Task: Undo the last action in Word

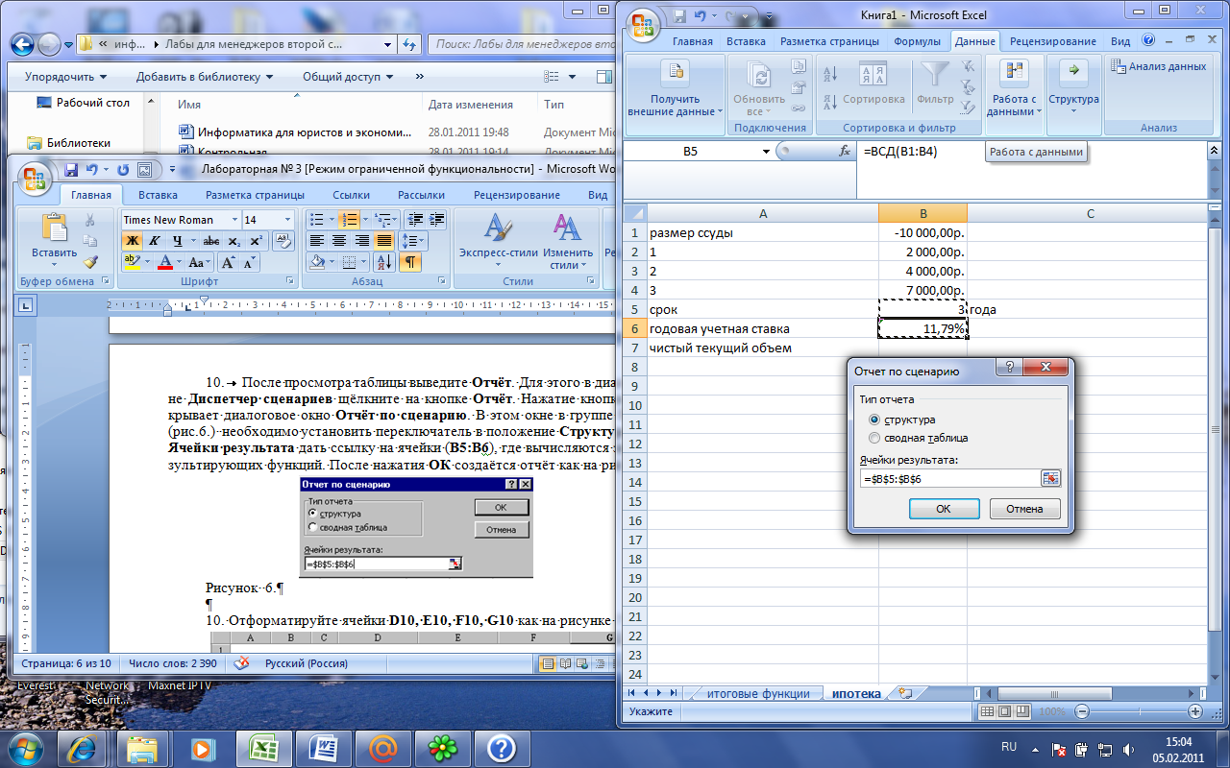Action: pyautogui.click(x=92, y=170)
